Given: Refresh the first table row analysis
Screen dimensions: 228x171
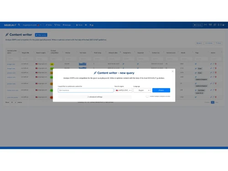Looking at the screenshot, I should [x=213, y=64].
